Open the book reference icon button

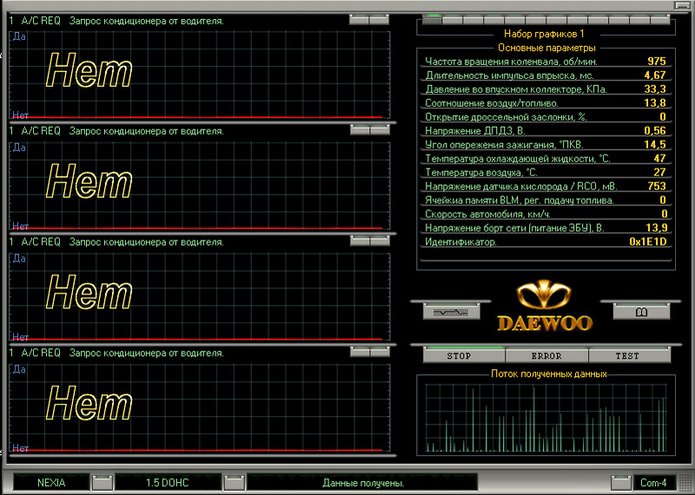[x=641, y=311]
